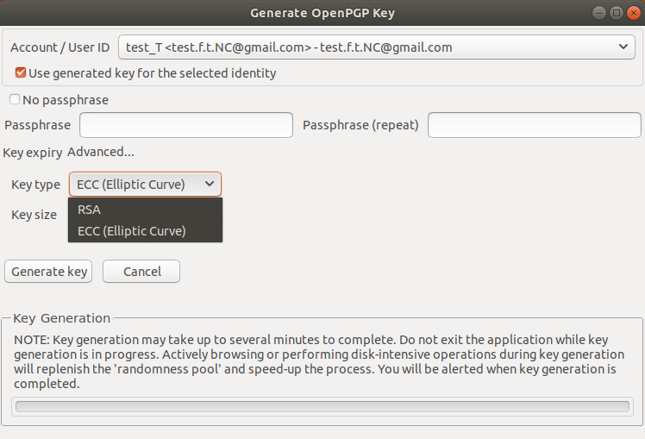Image resolution: width=645 pixels, height=439 pixels.
Task: Click the Cancel button
Action: pos(141,272)
